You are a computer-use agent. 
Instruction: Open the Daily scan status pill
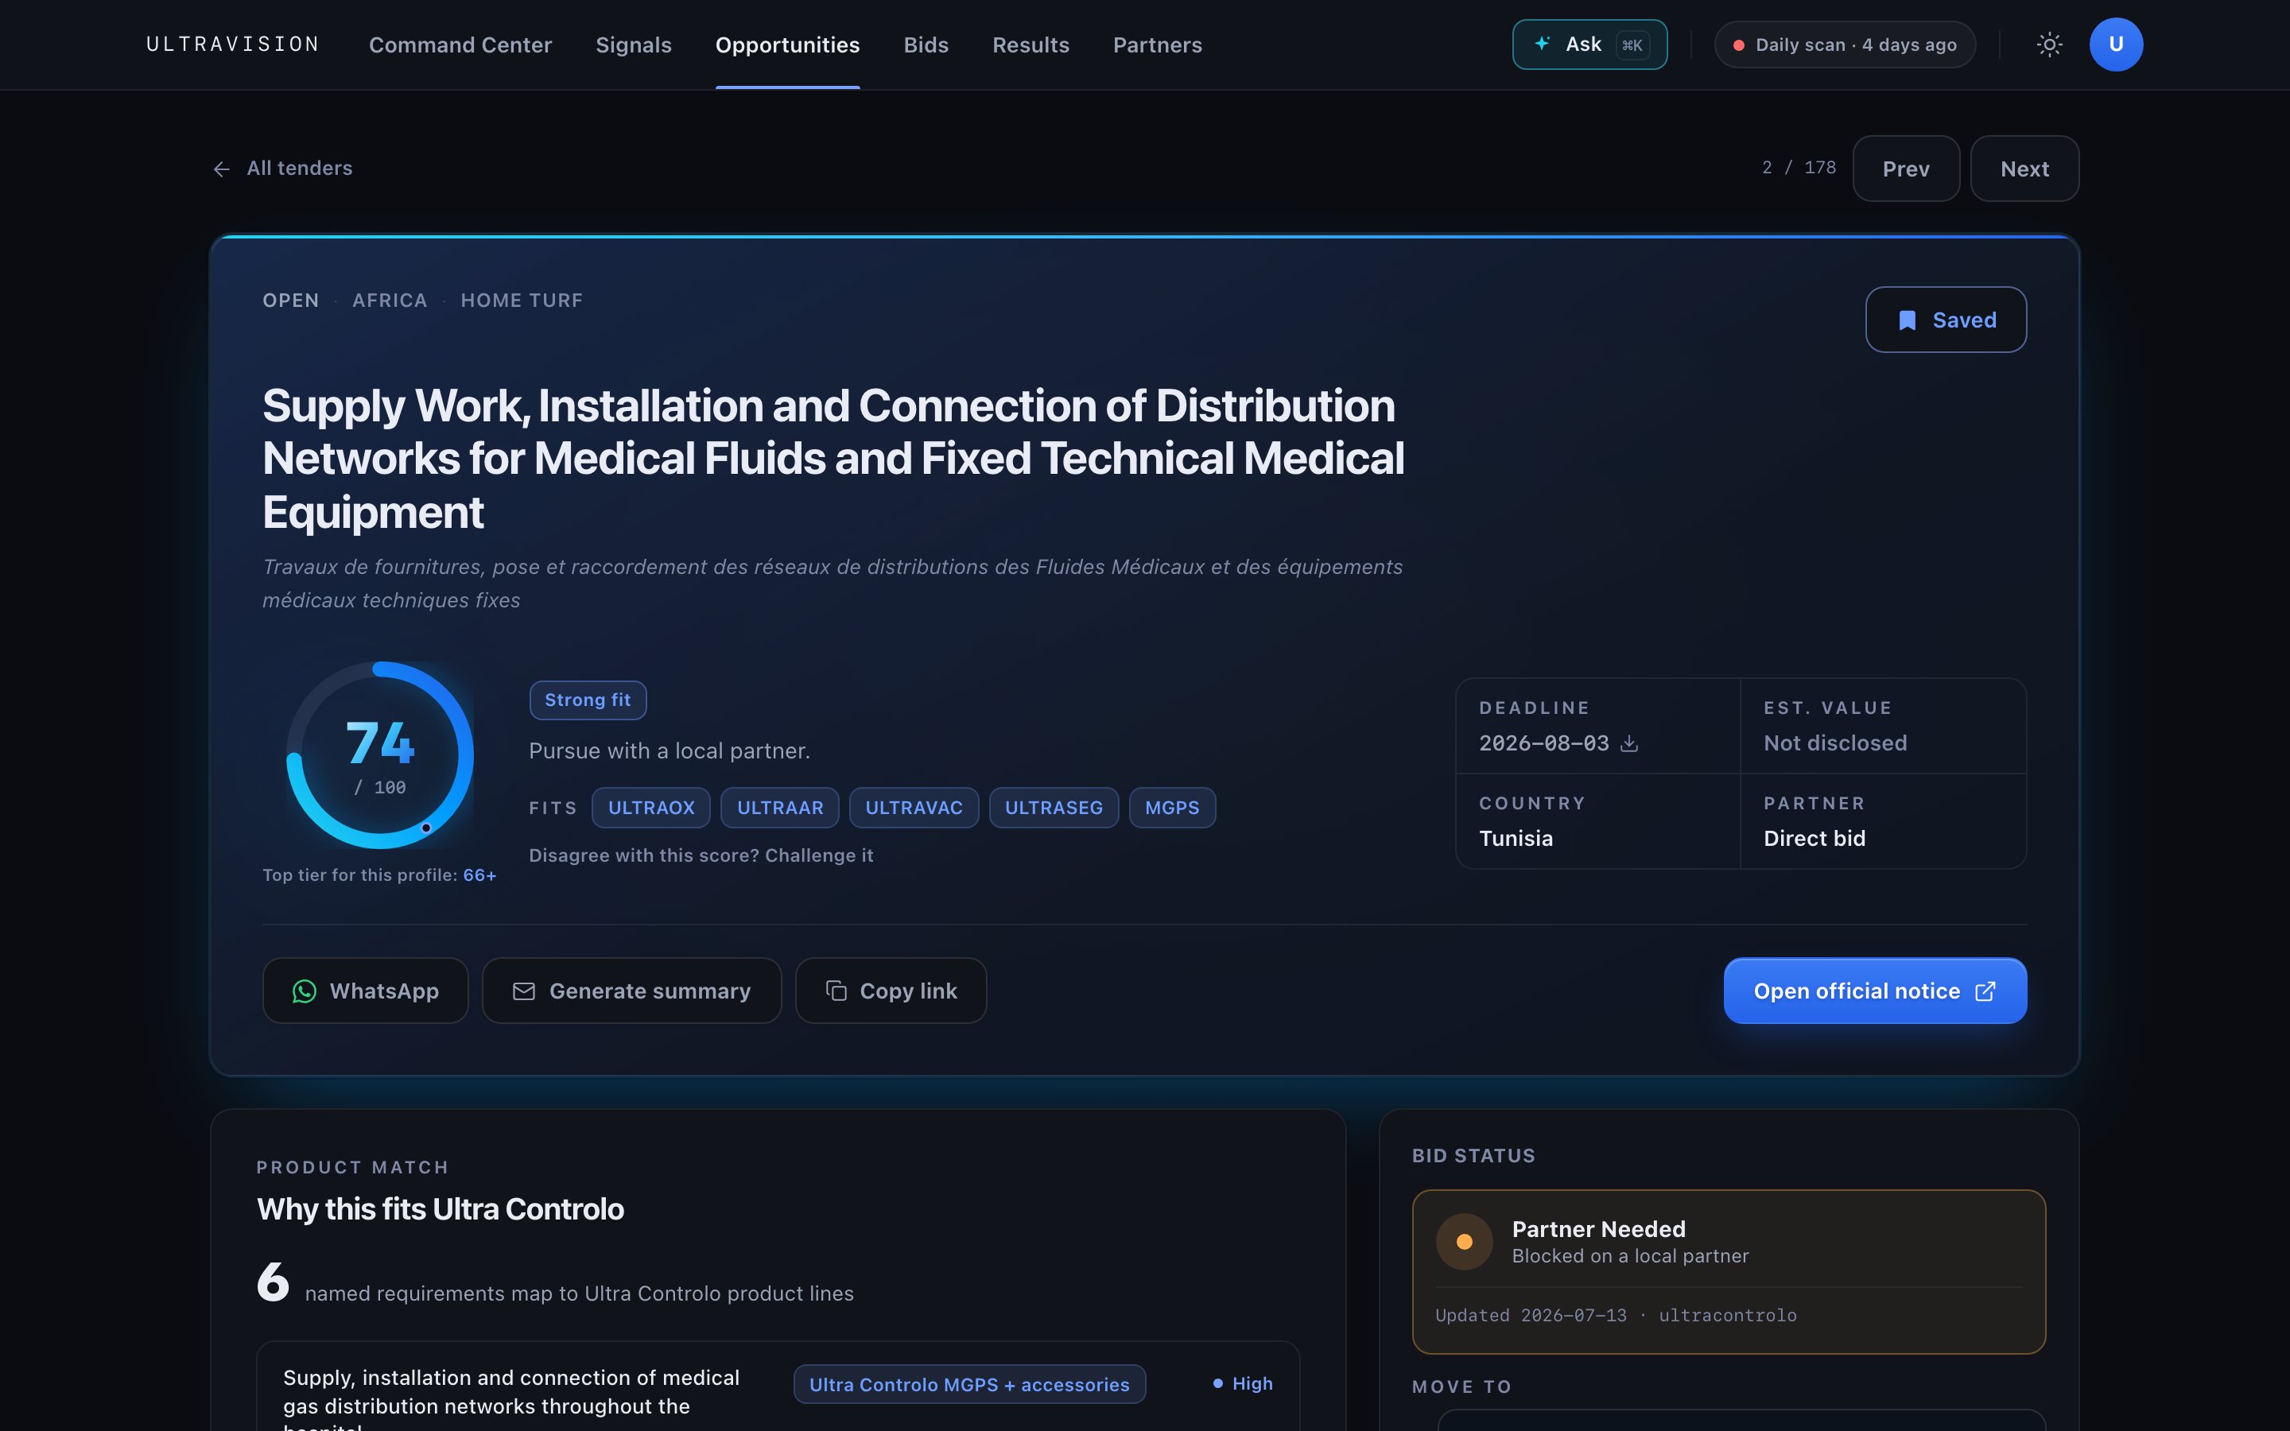coord(1844,45)
